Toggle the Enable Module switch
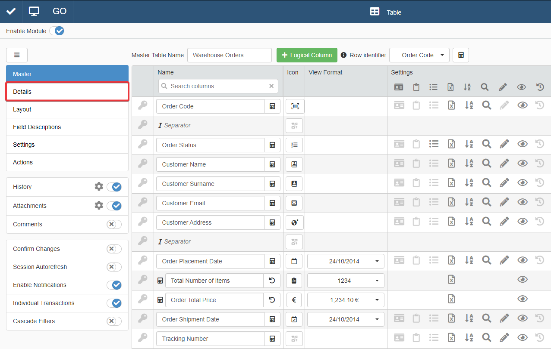 (x=57, y=31)
